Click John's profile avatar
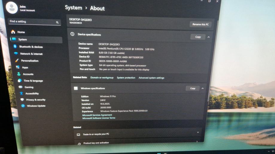Image resolution: width=275 pixels, height=154 pixels. pyautogui.click(x=12, y=8)
